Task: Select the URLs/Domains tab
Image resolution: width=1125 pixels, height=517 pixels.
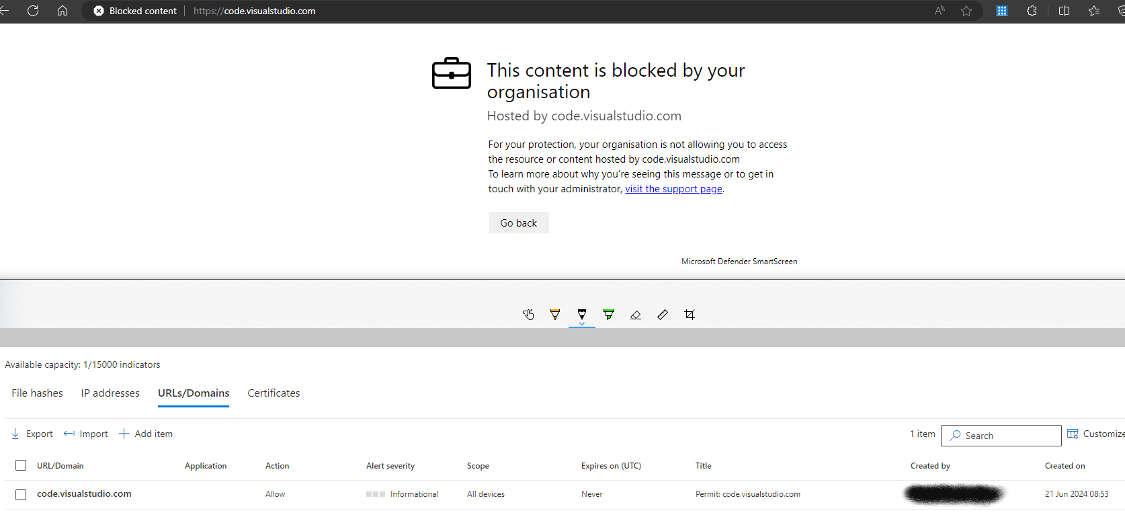Action: pos(194,393)
